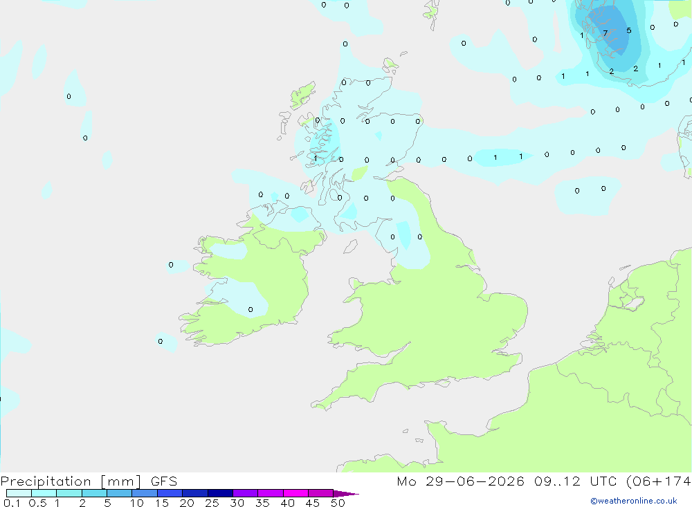Viewport: 692px width, 507px height.
Task: Click the Mo 29-06-2026 date text
Action: (x=460, y=481)
